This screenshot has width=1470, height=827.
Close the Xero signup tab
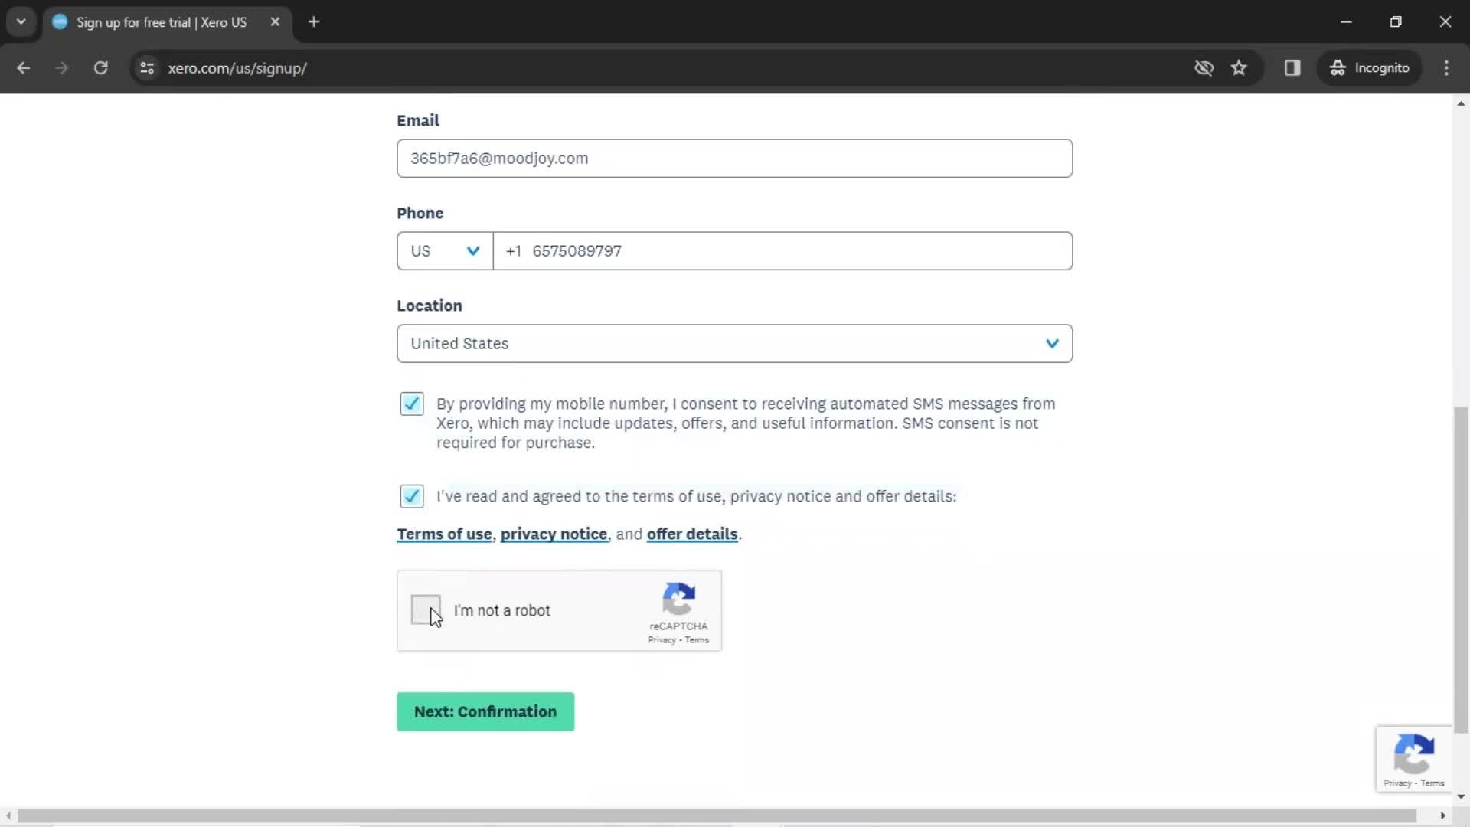pos(275,21)
